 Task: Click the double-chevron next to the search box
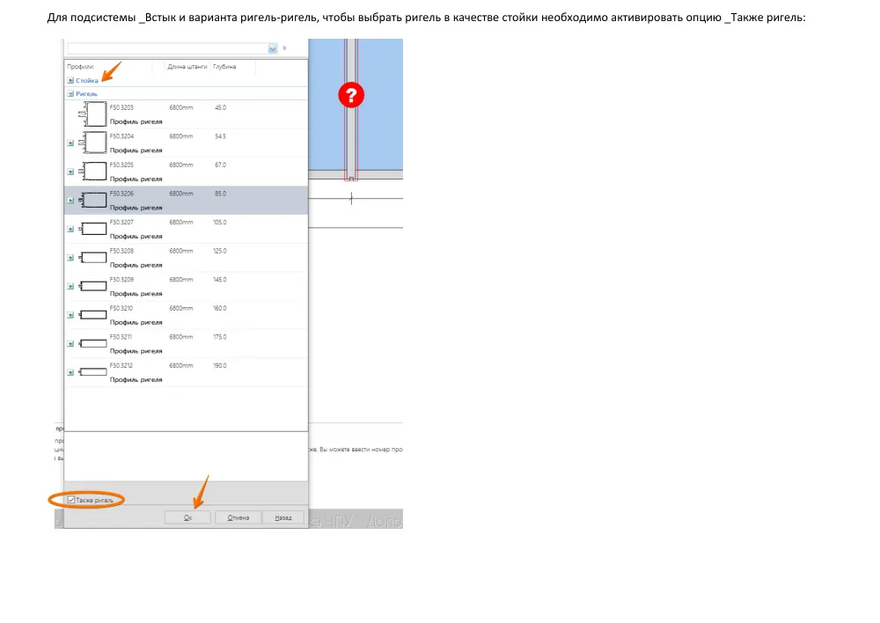[x=284, y=48]
